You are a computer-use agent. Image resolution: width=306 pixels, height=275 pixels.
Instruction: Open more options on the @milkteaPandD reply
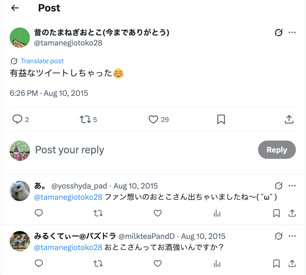pyautogui.click(x=292, y=236)
